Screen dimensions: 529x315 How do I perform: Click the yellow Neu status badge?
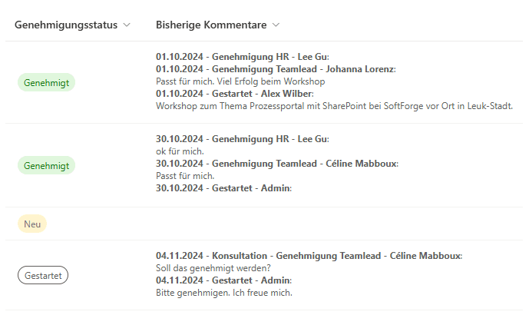point(32,224)
